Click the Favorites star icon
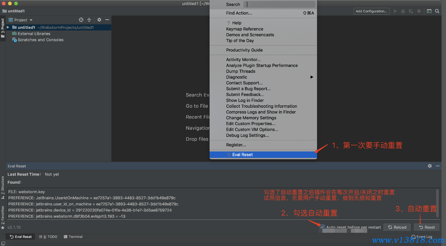This screenshot has width=446, height=246. 3,228
